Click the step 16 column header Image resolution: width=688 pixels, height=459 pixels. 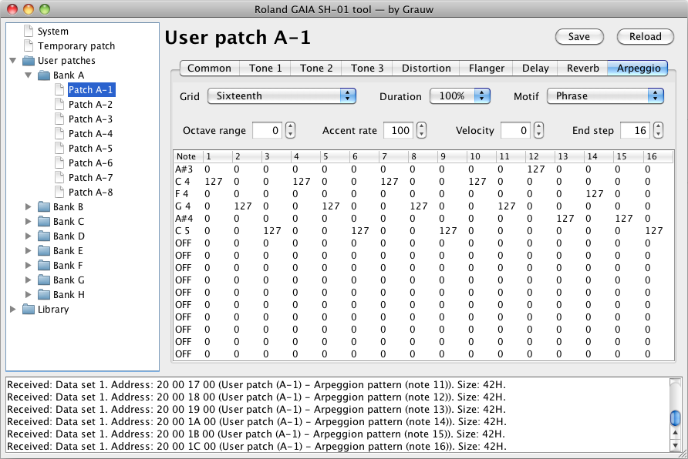pyautogui.click(x=659, y=156)
